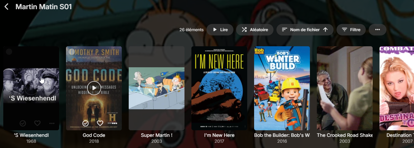The height and width of the screenshot is (148, 414).
Task: Click the year 2017 under I'm New Here
Action: click(x=219, y=141)
